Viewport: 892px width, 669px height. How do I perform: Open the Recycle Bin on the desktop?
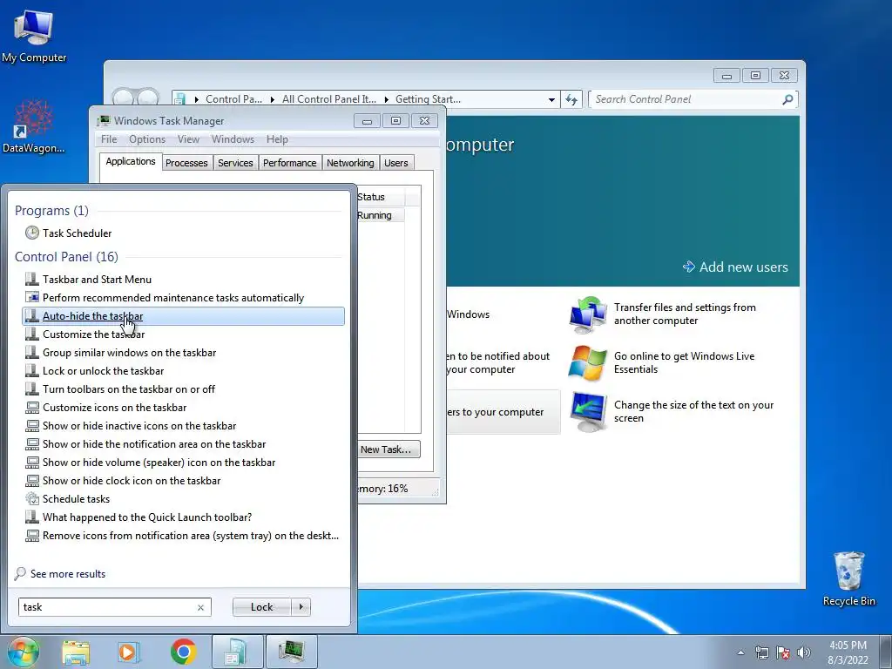[x=848, y=579]
